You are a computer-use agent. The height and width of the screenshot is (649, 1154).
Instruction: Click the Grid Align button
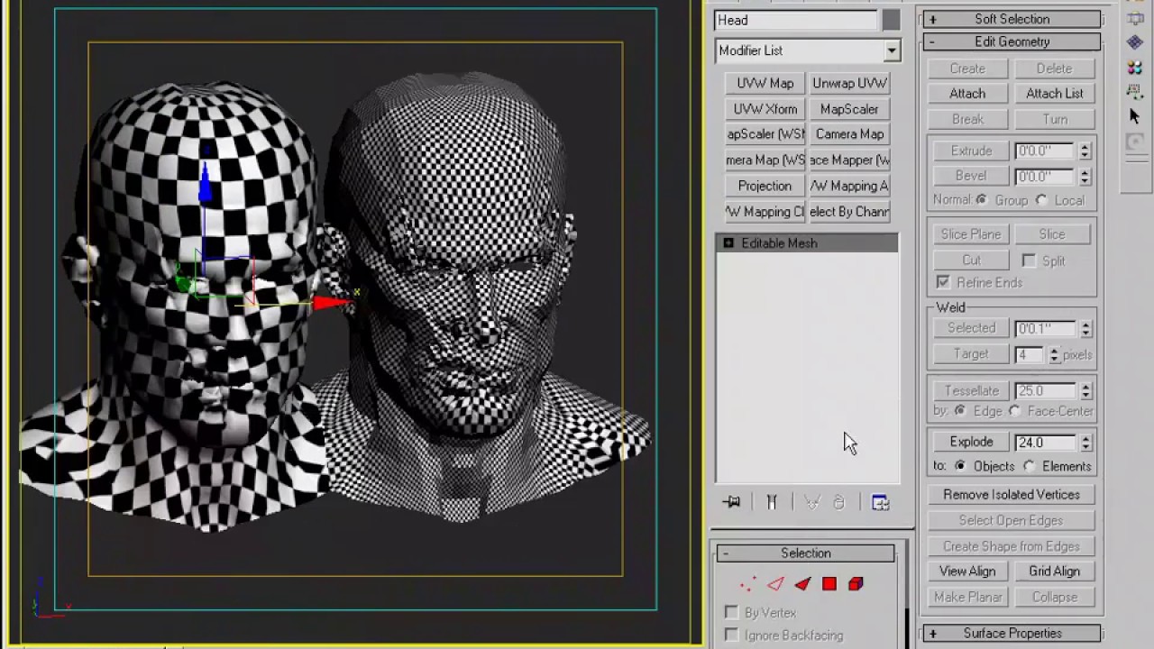(1054, 571)
